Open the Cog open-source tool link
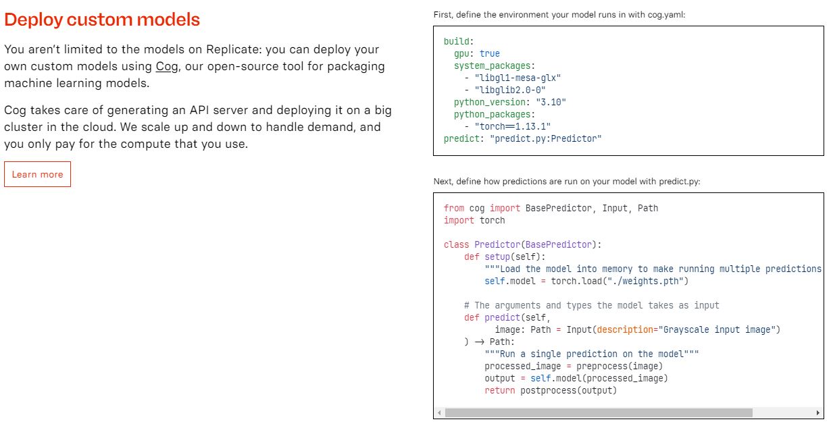This screenshot has width=833, height=428. point(167,66)
